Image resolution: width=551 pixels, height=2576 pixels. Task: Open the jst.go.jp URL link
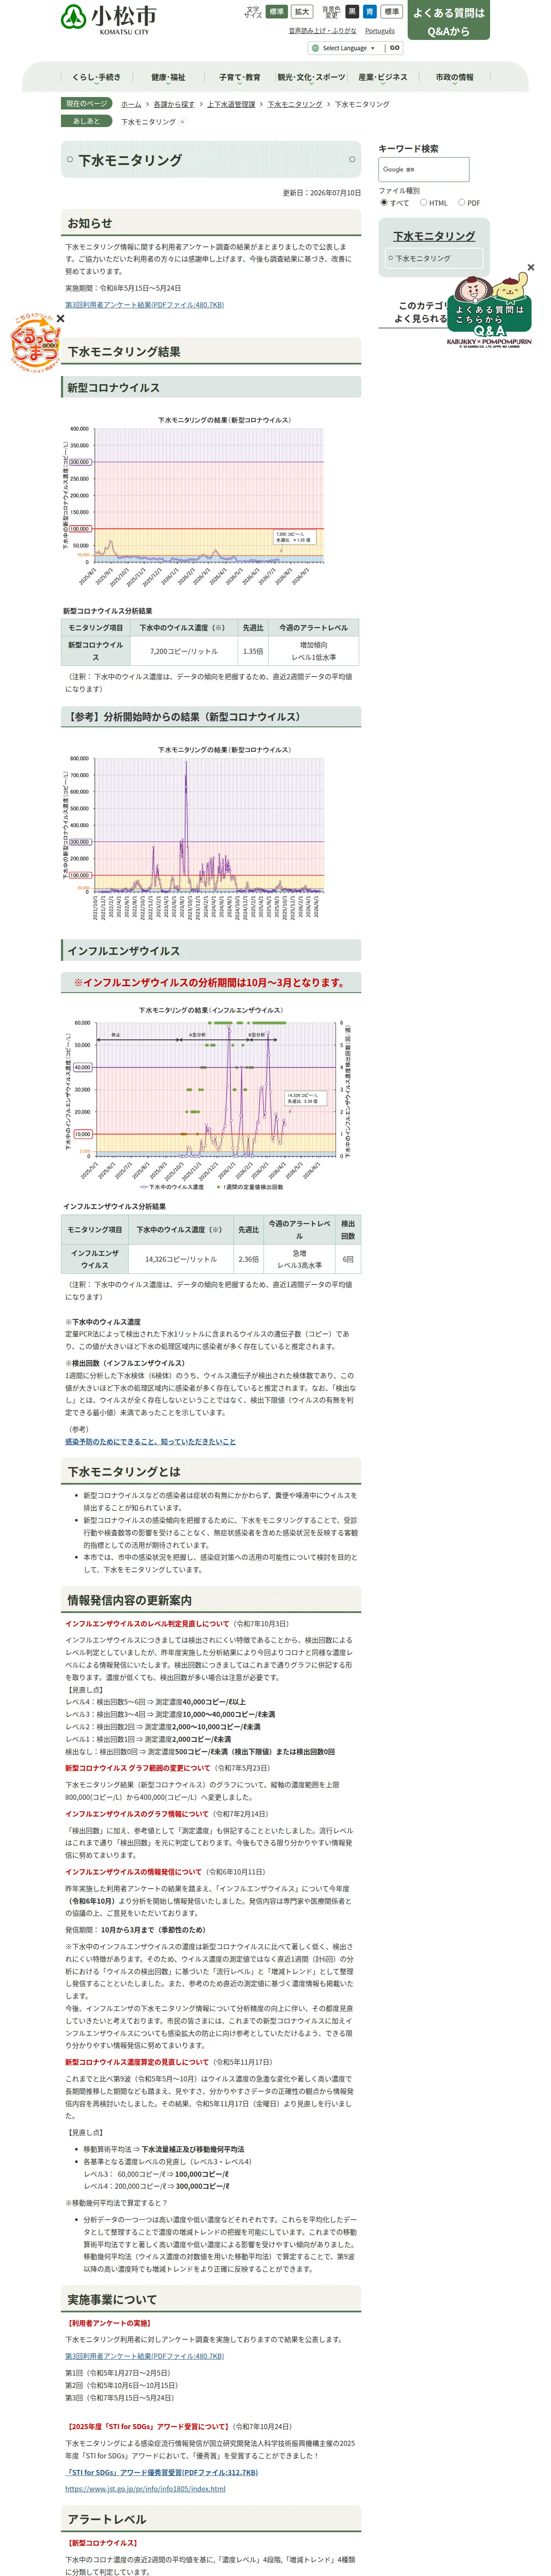point(145,2489)
